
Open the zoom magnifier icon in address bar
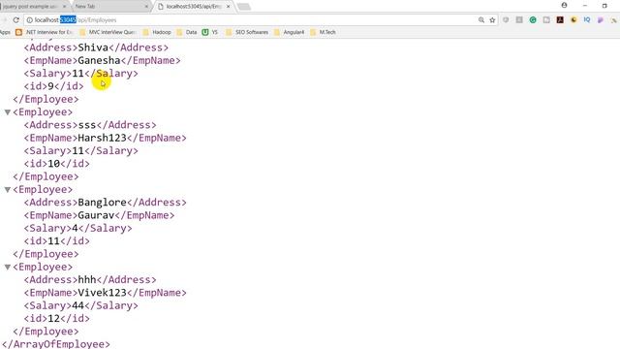click(481, 19)
